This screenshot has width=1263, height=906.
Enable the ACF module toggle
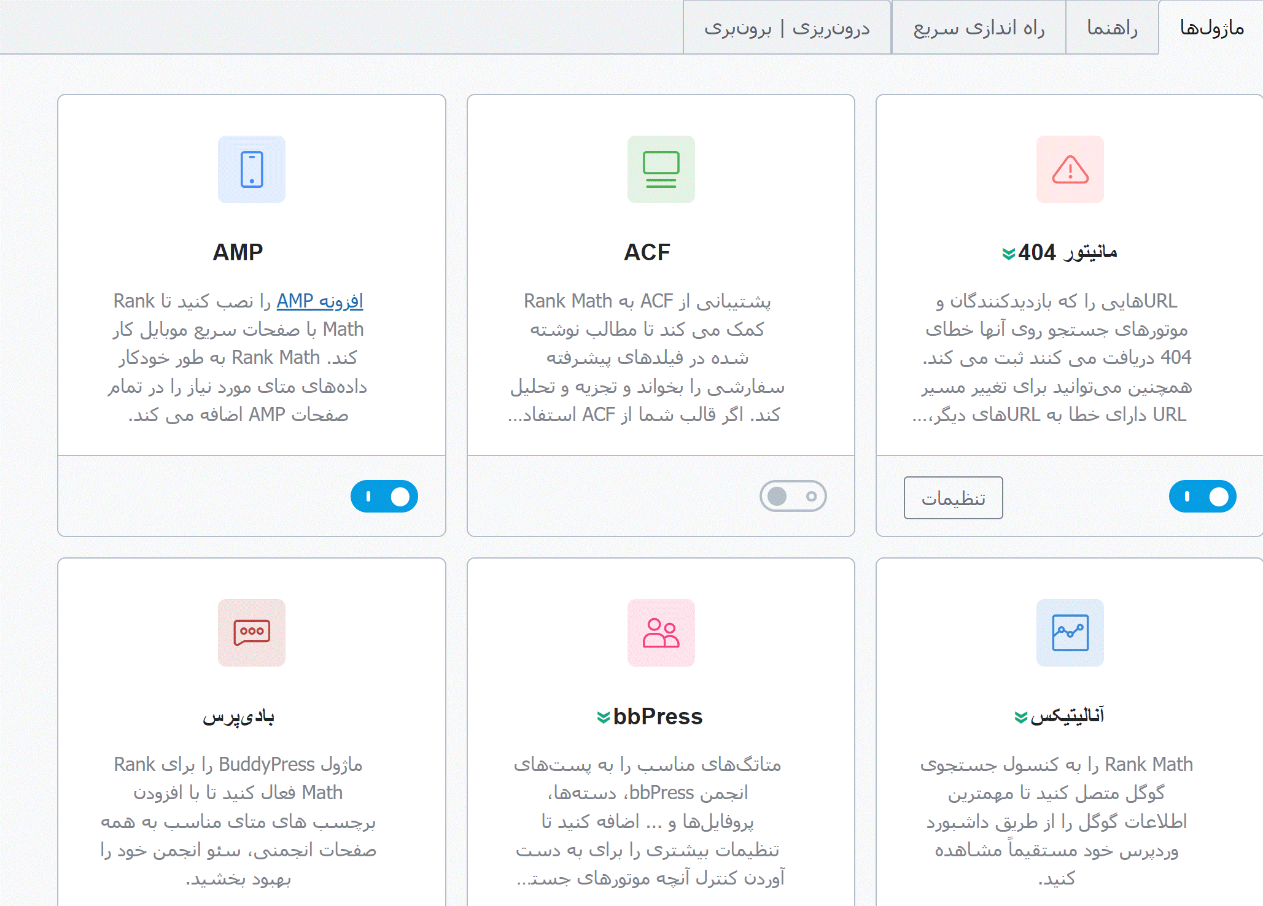(x=793, y=496)
